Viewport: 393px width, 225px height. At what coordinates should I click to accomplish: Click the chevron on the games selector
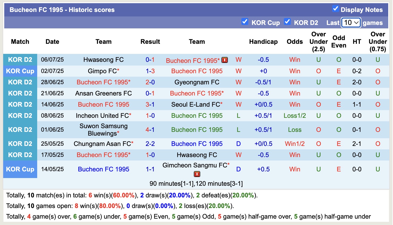pos(357,23)
